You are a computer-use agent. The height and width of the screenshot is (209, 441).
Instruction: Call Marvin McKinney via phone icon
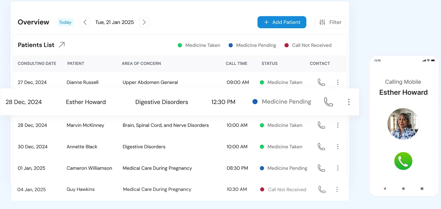321,125
